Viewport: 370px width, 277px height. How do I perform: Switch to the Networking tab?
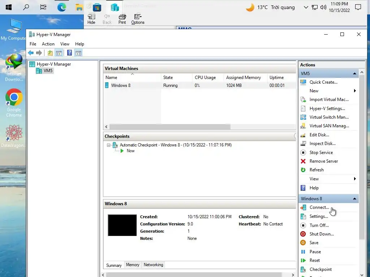(153, 265)
